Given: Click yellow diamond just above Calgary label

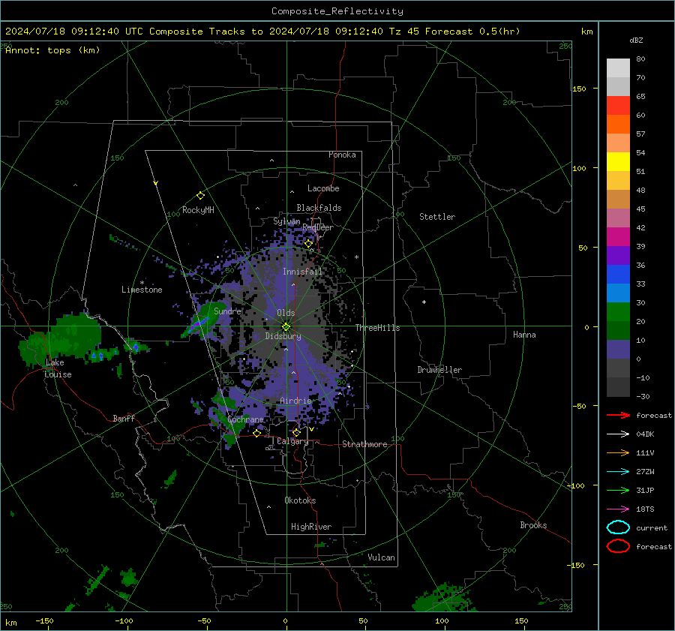Looking at the screenshot, I should (296, 432).
